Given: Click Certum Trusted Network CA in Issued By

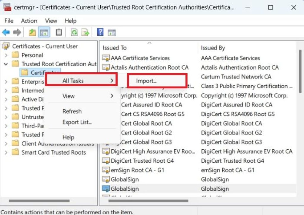Looking at the screenshot, I should pyautogui.click(x=236, y=77).
